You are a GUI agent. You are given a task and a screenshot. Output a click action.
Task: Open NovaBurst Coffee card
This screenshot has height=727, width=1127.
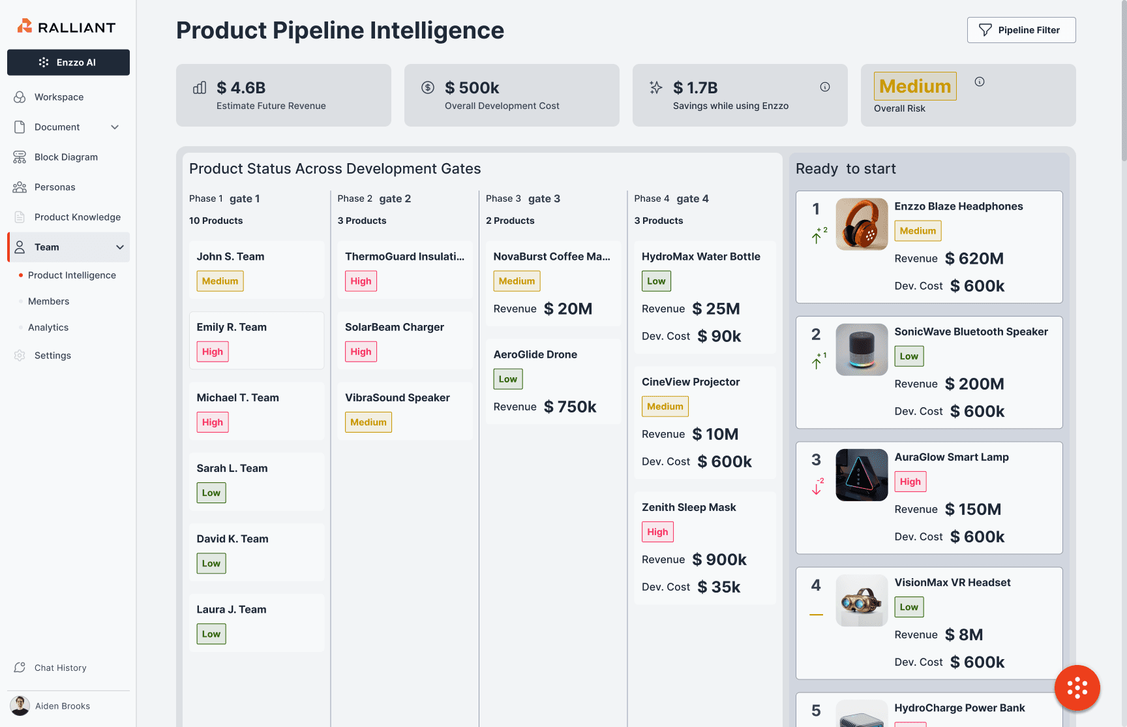554,284
